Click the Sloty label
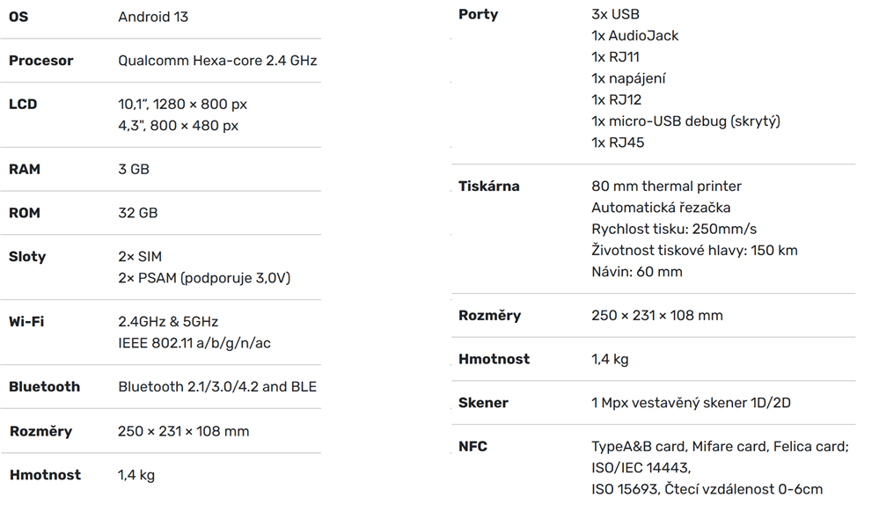Screen dimensions: 879x512 [27, 257]
